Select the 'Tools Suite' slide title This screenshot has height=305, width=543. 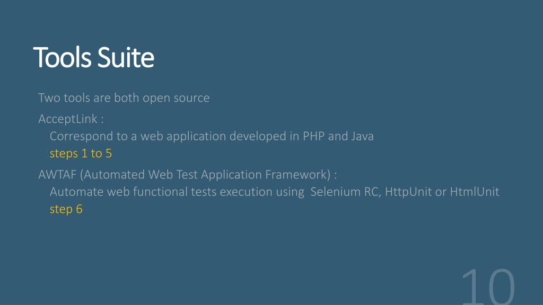(x=93, y=57)
